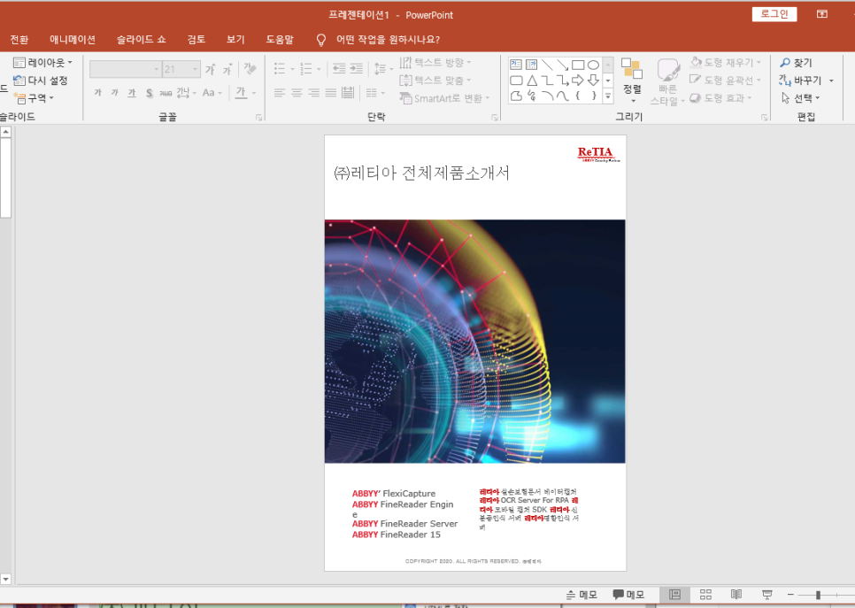
Task: Click the increase indent level icon
Action: [356, 69]
